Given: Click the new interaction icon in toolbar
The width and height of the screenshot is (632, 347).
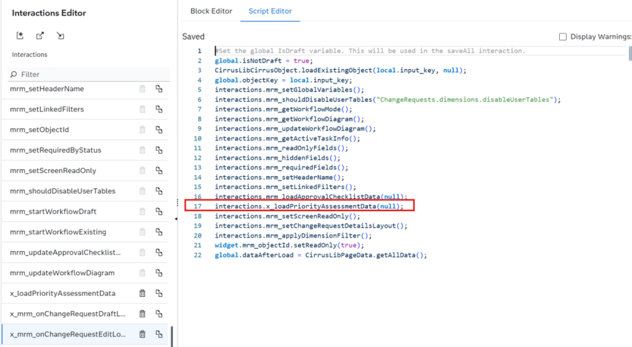Looking at the screenshot, I should 20,35.
